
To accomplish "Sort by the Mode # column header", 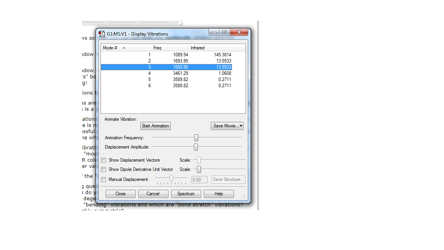I will pyautogui.click(x=126, y=48).
